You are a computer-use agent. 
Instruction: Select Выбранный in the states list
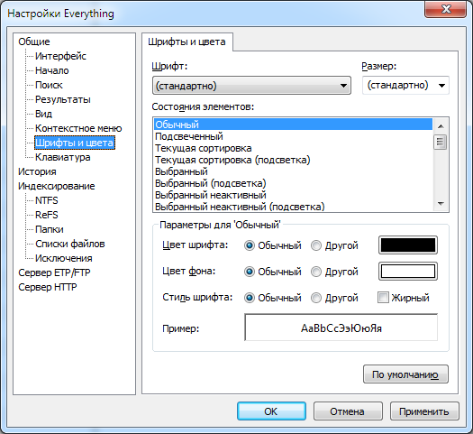293,171
